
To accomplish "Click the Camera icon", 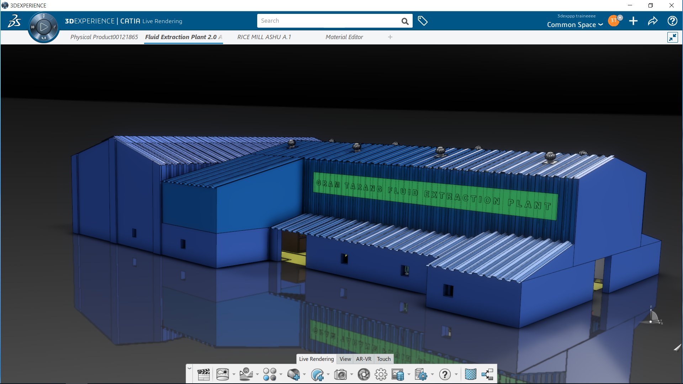I will tap(340, 374).
